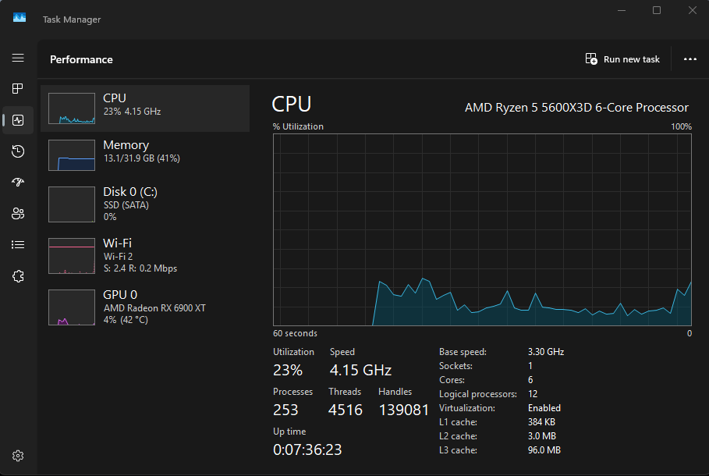Click the AMD Radeon RX 6900 XT text

(154, 308)
